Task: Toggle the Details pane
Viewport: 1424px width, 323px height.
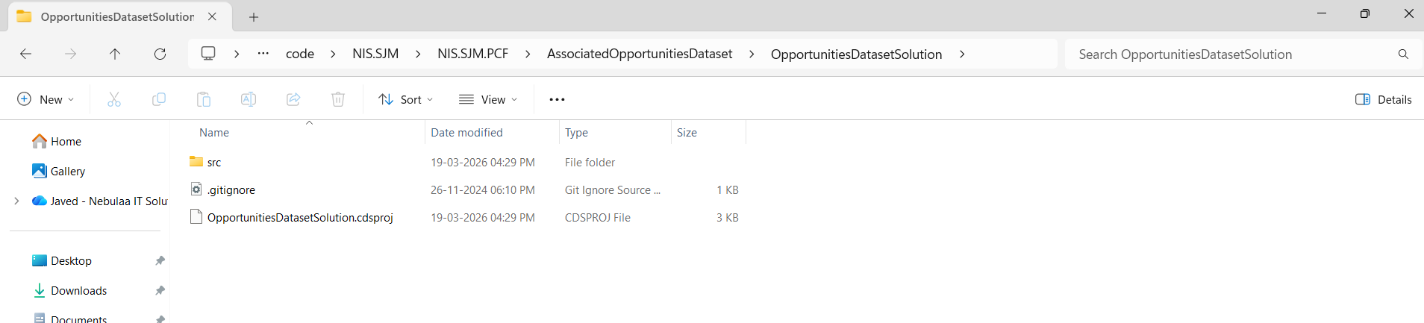Action: pos(1383,99)
